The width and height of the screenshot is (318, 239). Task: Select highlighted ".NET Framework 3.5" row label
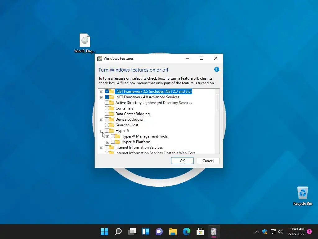(x=153, y=91)
